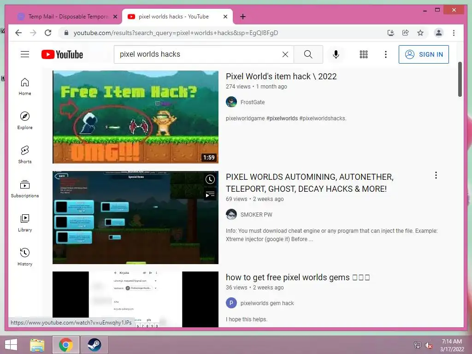Start voice search with the microphone

point(336,54)
